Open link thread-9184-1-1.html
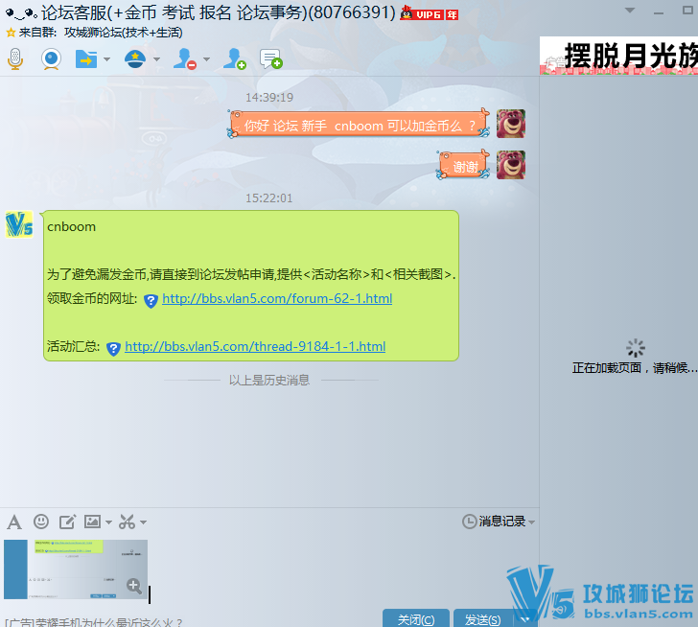 (255, 347)
